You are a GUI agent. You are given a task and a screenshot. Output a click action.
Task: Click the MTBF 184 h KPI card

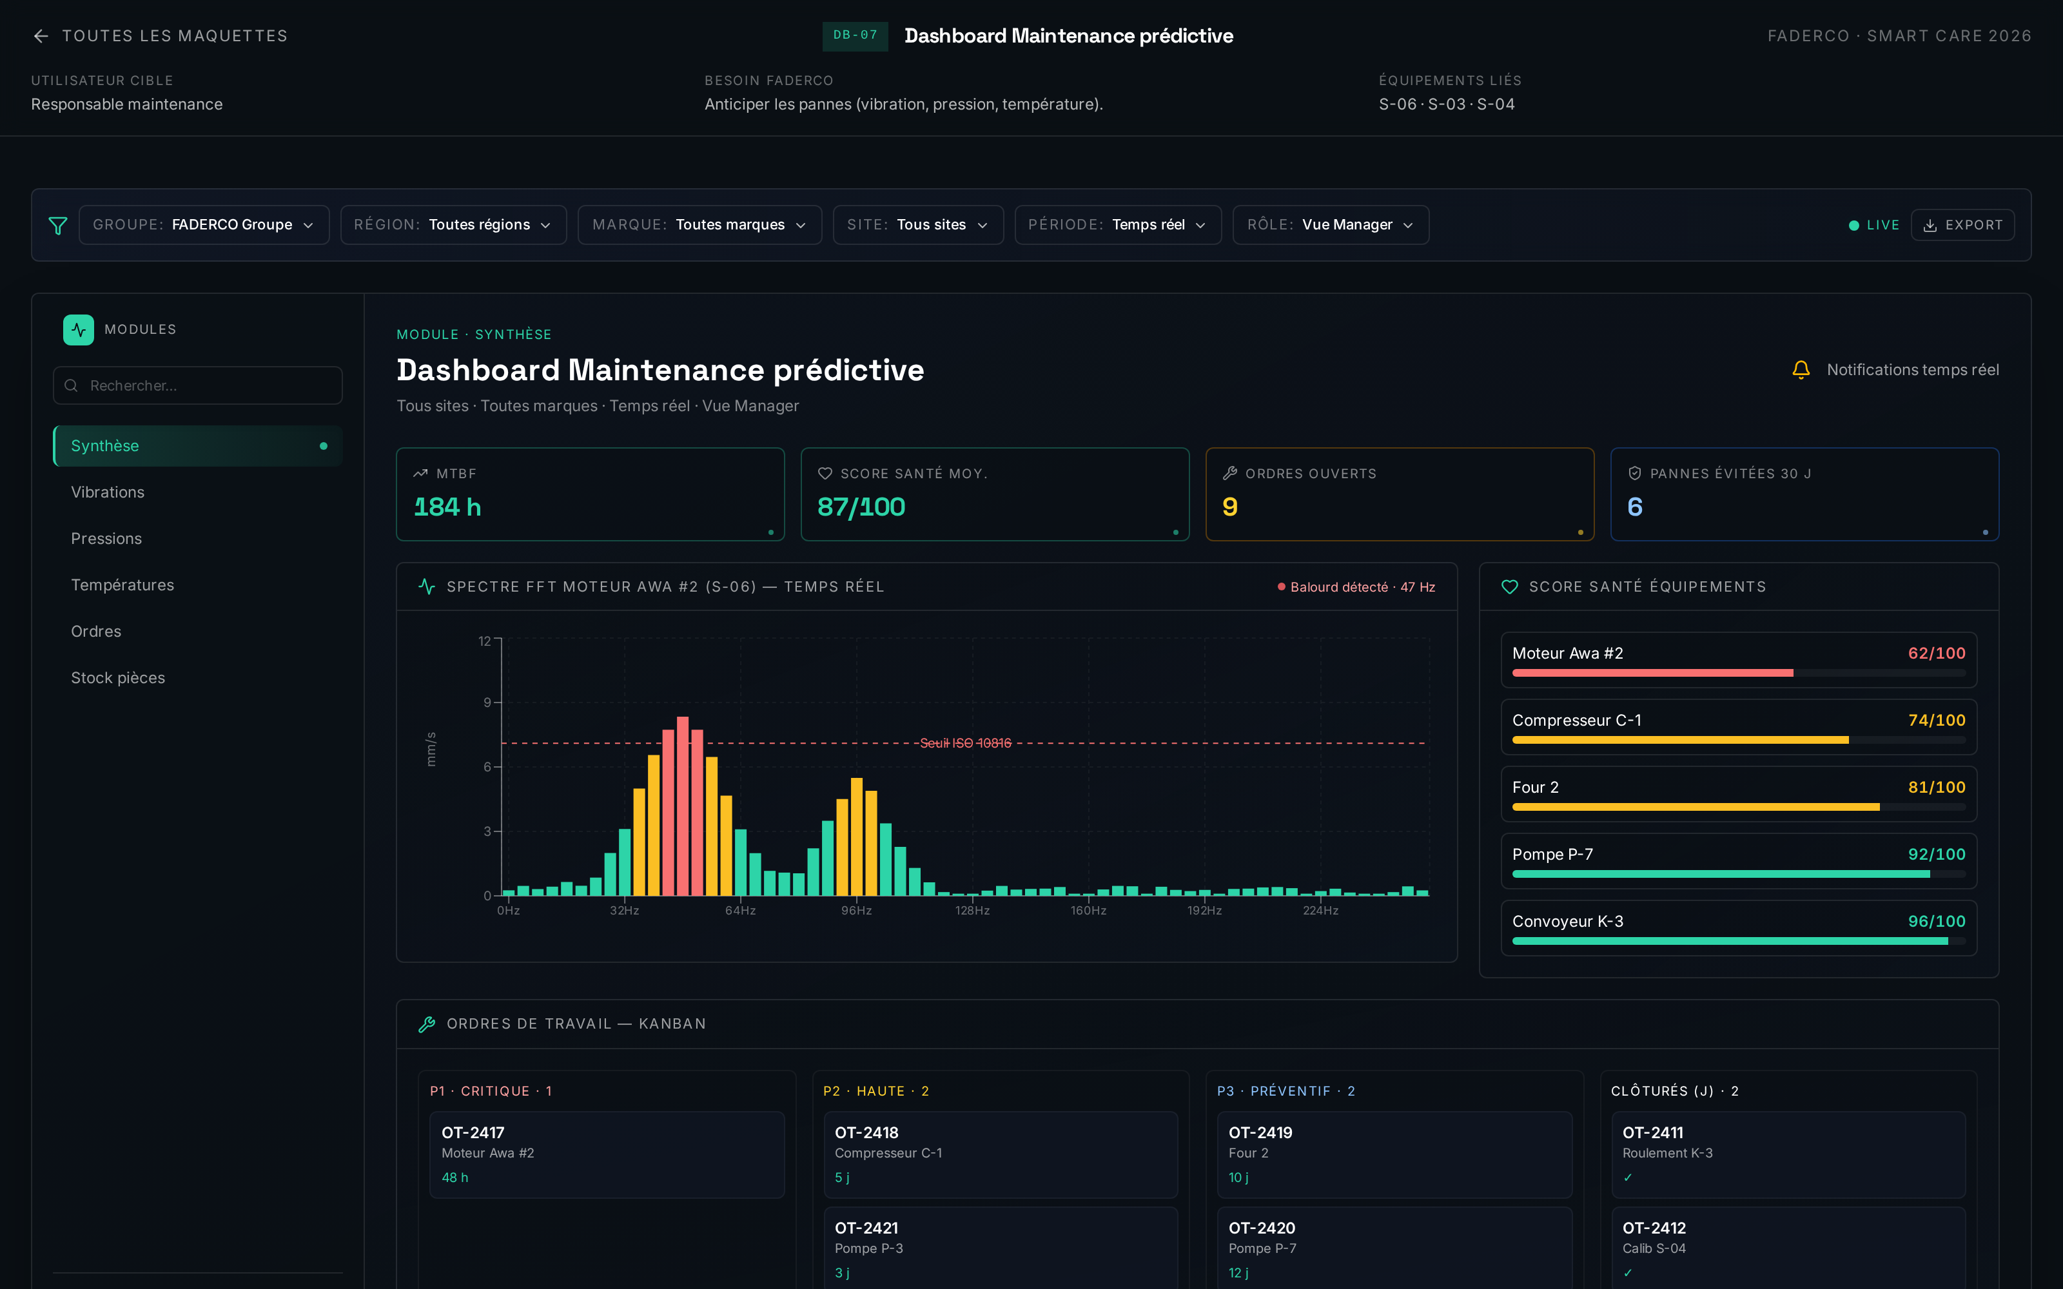point(590,494)
